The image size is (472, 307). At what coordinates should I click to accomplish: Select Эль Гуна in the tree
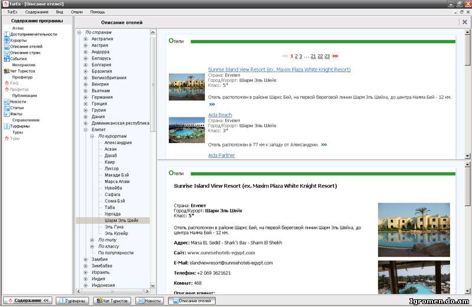(114, 227)
